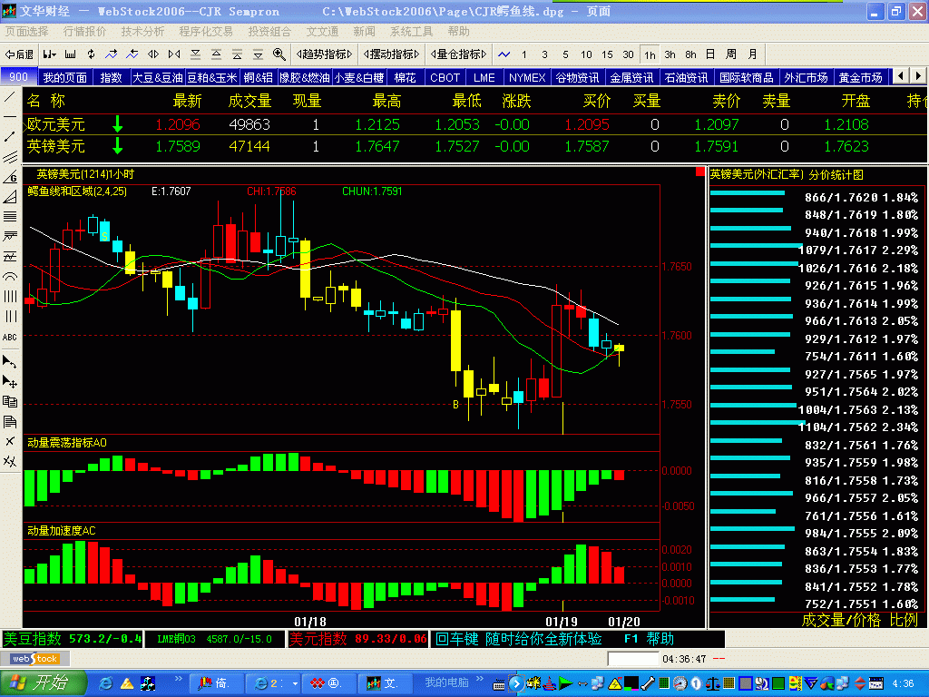Viewport: 929px width, 697px height.
Task: Select the 日 daily period button
Action: 710,54
